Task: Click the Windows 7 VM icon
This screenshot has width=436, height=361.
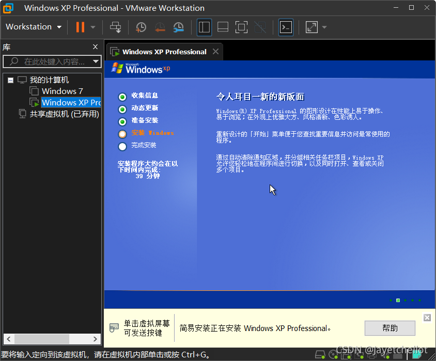Action: (34, 91)
